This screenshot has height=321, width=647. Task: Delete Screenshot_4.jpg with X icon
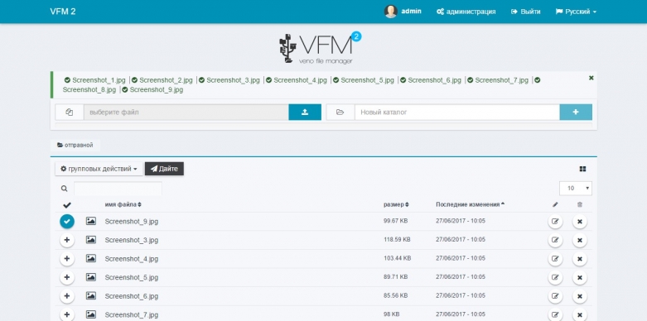tap(580, 259)
